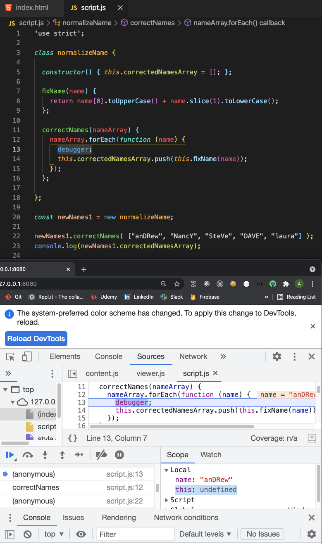Image resolution: width=322 pixels, height=544 pixels.
Task: Open Rendering drawer tab
Action: pyautogui.click(x=119, y=518)
